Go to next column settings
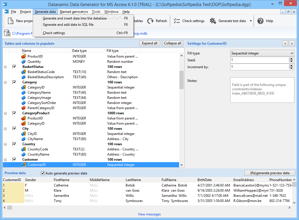 (292, 44)
